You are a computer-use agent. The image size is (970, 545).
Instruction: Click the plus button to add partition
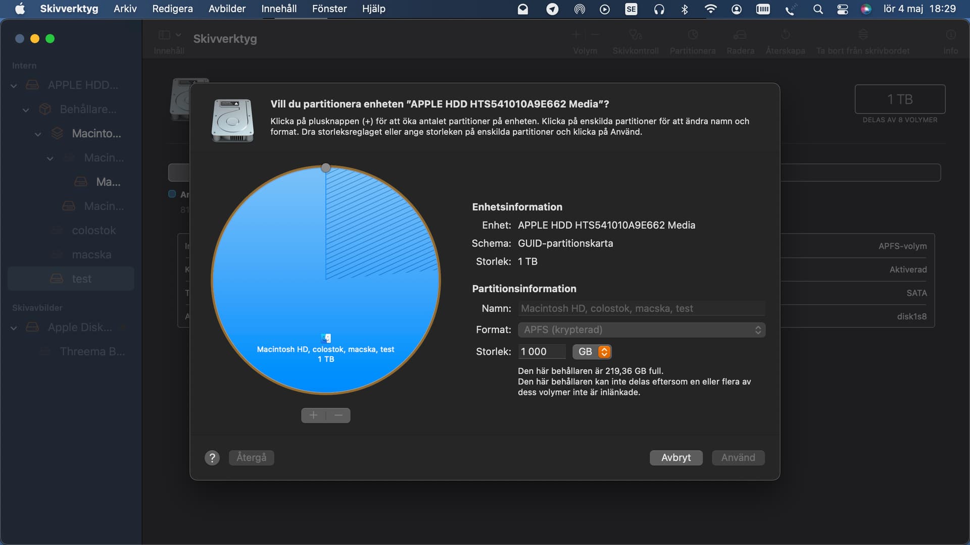tap(314, 415)
